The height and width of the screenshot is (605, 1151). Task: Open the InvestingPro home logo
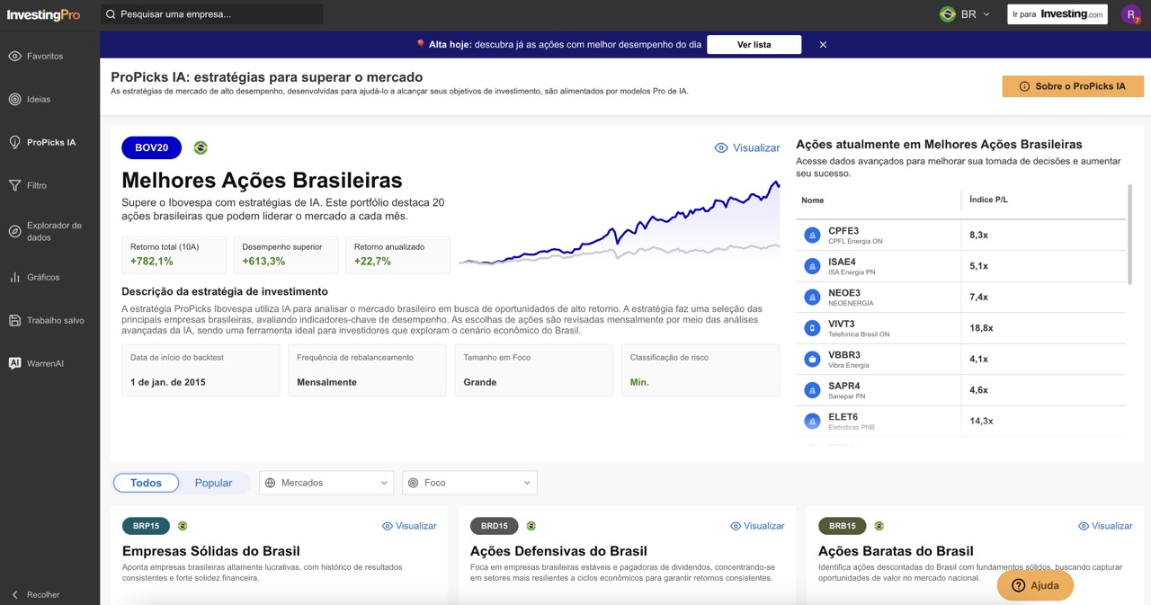point(43,14)
